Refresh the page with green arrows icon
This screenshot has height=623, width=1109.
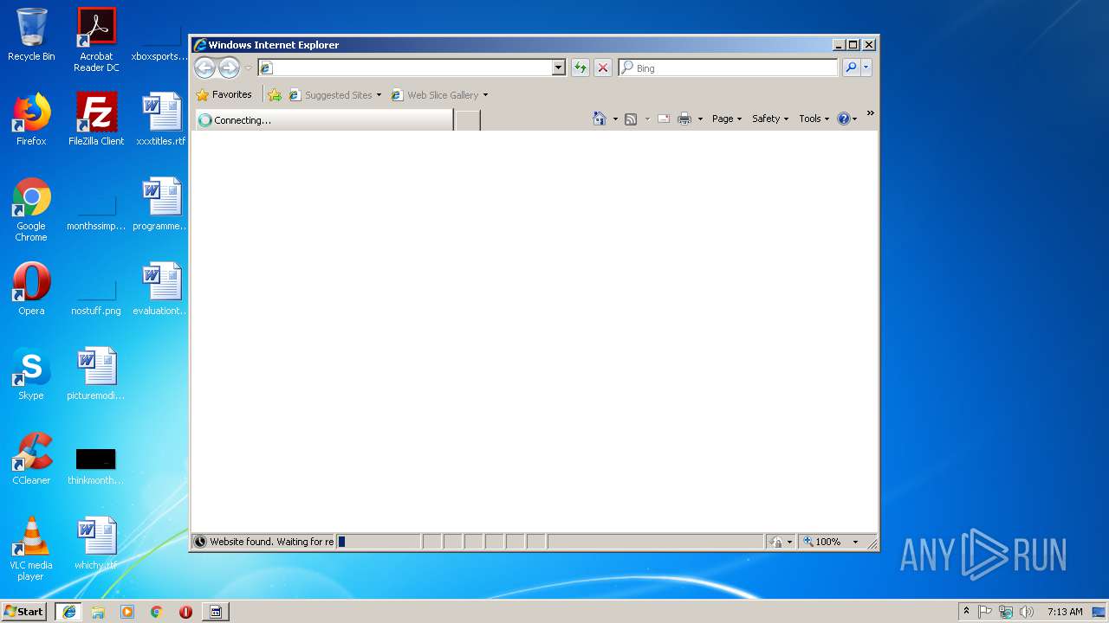[580, 67]
